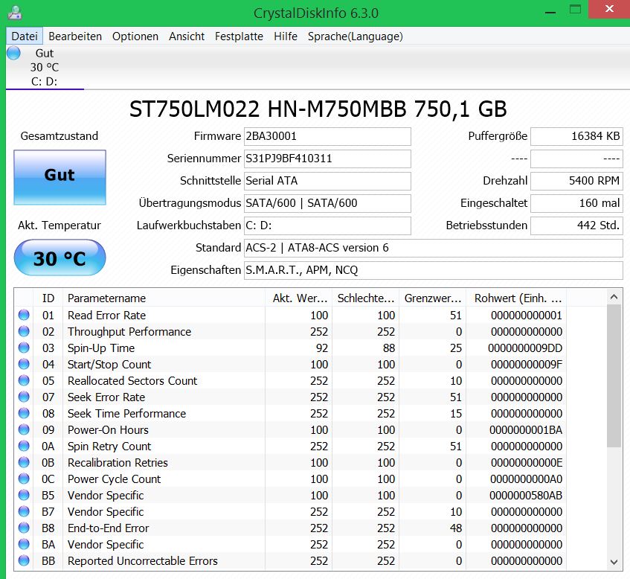Open the Sprache(Language) menu
630x579 pixels.
point(356,36)
